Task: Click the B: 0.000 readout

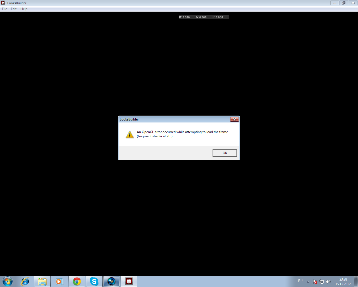Action: (x=218, y=17)
